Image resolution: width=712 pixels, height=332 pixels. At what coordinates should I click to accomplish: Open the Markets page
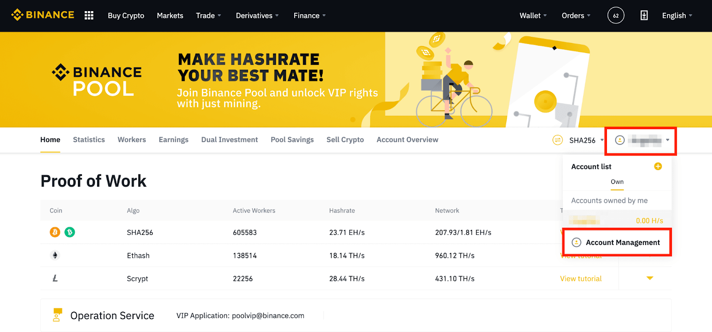pos(170,16)
